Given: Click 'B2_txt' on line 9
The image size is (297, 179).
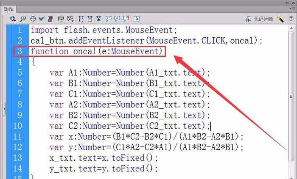Looking at the screenshot, I should click(x=163, y=116).
